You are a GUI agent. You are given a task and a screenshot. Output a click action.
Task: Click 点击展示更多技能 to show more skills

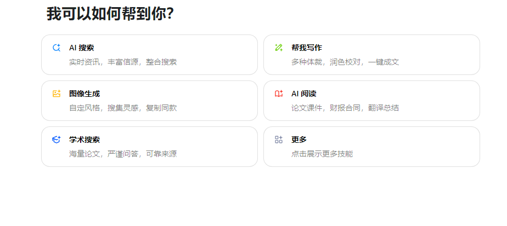click(322, 154)
